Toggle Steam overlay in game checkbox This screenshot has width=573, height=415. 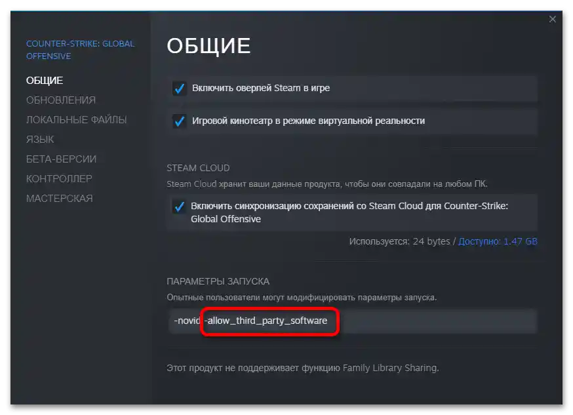180,89
